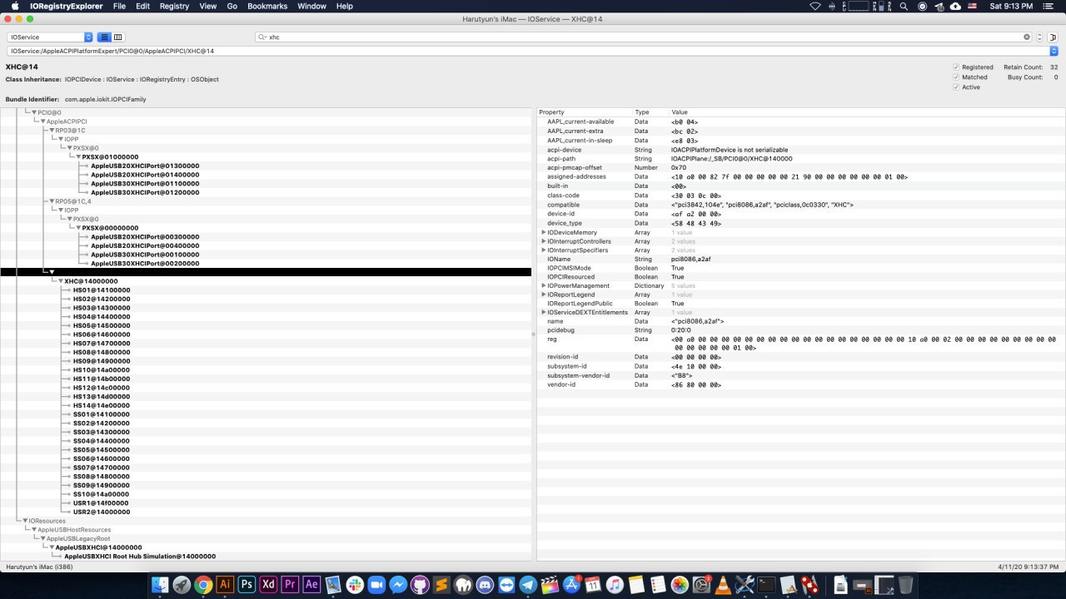Image resolution: width=1066 pixels, height=599 pixels.
Task: Open Launchpad rocket in the Dock
Action: (181, 585)
